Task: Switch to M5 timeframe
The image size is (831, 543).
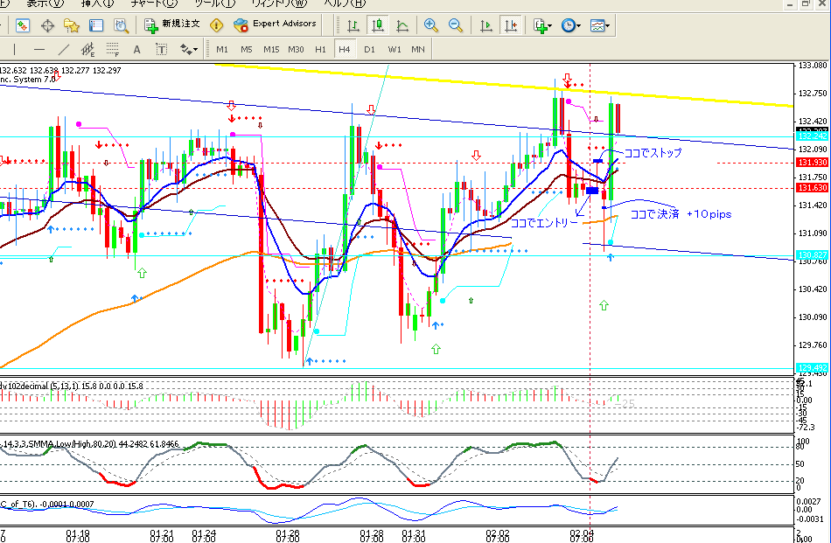Action: click(247, 49)
